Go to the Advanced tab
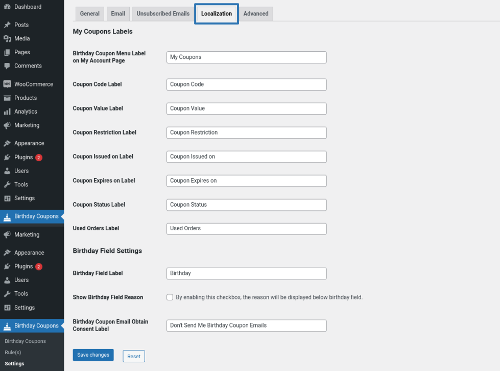 coord(256,14)
